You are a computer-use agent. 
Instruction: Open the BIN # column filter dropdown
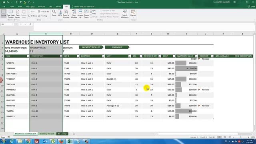78,56
